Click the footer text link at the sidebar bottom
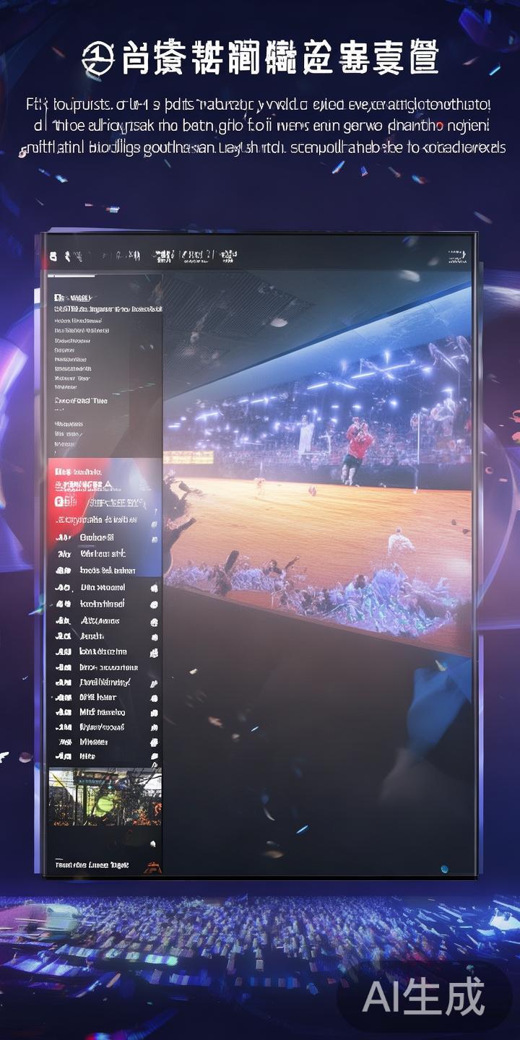This screenshot has height=1040, width=520. (92, 864)
